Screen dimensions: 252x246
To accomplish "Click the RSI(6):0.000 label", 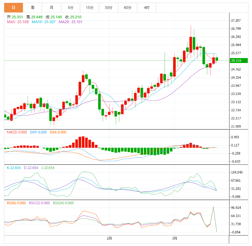I will point(16,203).
